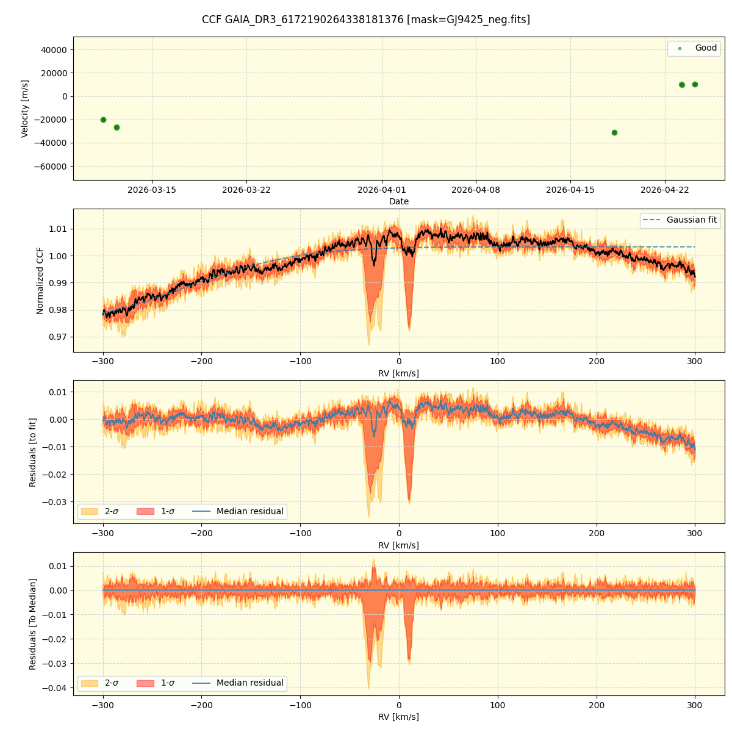Viewport: 732px width, 732px height.
Task: Click the 2026-04-22 date tick label
Action: tap(665, 190)
